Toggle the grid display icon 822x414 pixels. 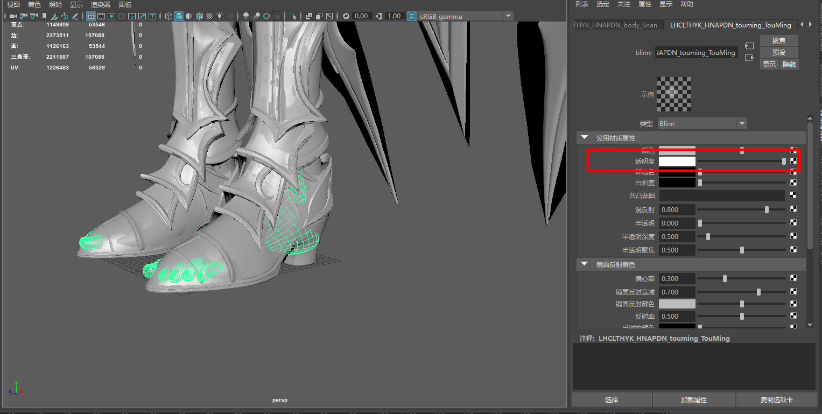(x=91, y=16)
